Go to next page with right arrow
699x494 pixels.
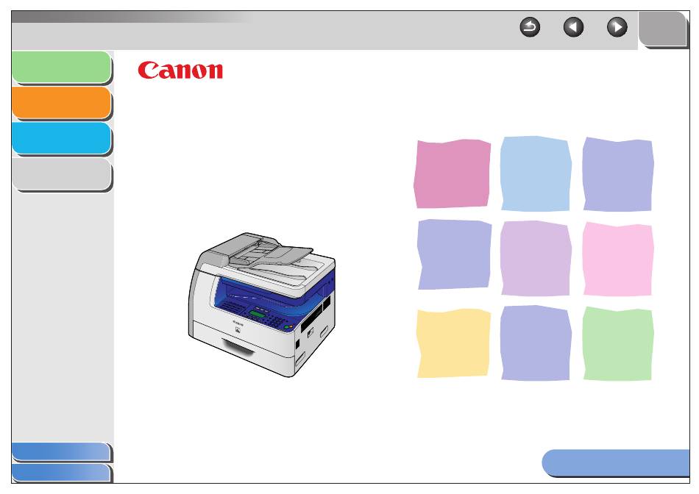617,27
